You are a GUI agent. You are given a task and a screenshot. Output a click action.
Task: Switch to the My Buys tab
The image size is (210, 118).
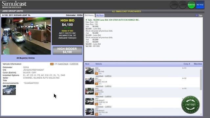[100, 15]
